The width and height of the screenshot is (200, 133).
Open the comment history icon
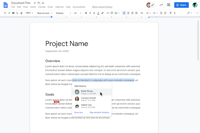[x=169, y=5]
